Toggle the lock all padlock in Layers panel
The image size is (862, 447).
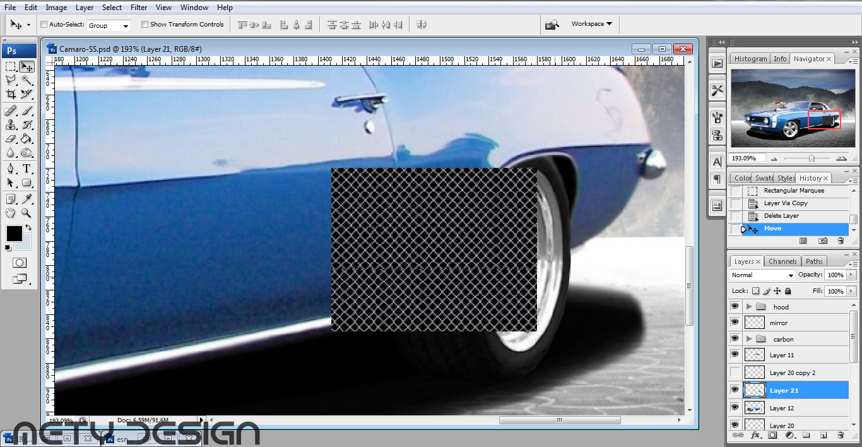pos(788,291)
